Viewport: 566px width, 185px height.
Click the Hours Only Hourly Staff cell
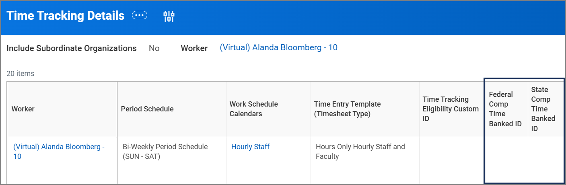pyautogui.click(x=360, y=152)
